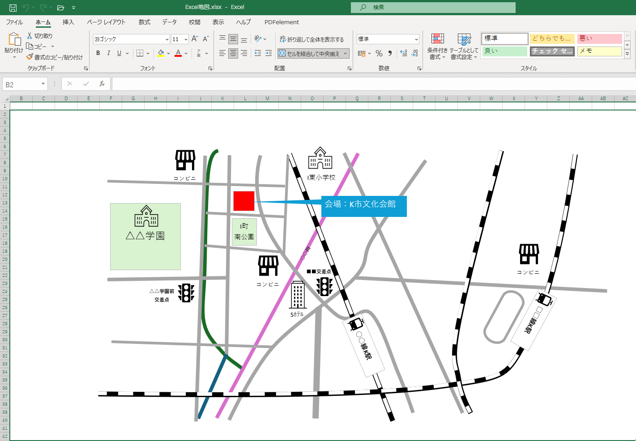Apply italic formatting
The width and height of the screenshot is (636, 441).
tap(108, 53)
